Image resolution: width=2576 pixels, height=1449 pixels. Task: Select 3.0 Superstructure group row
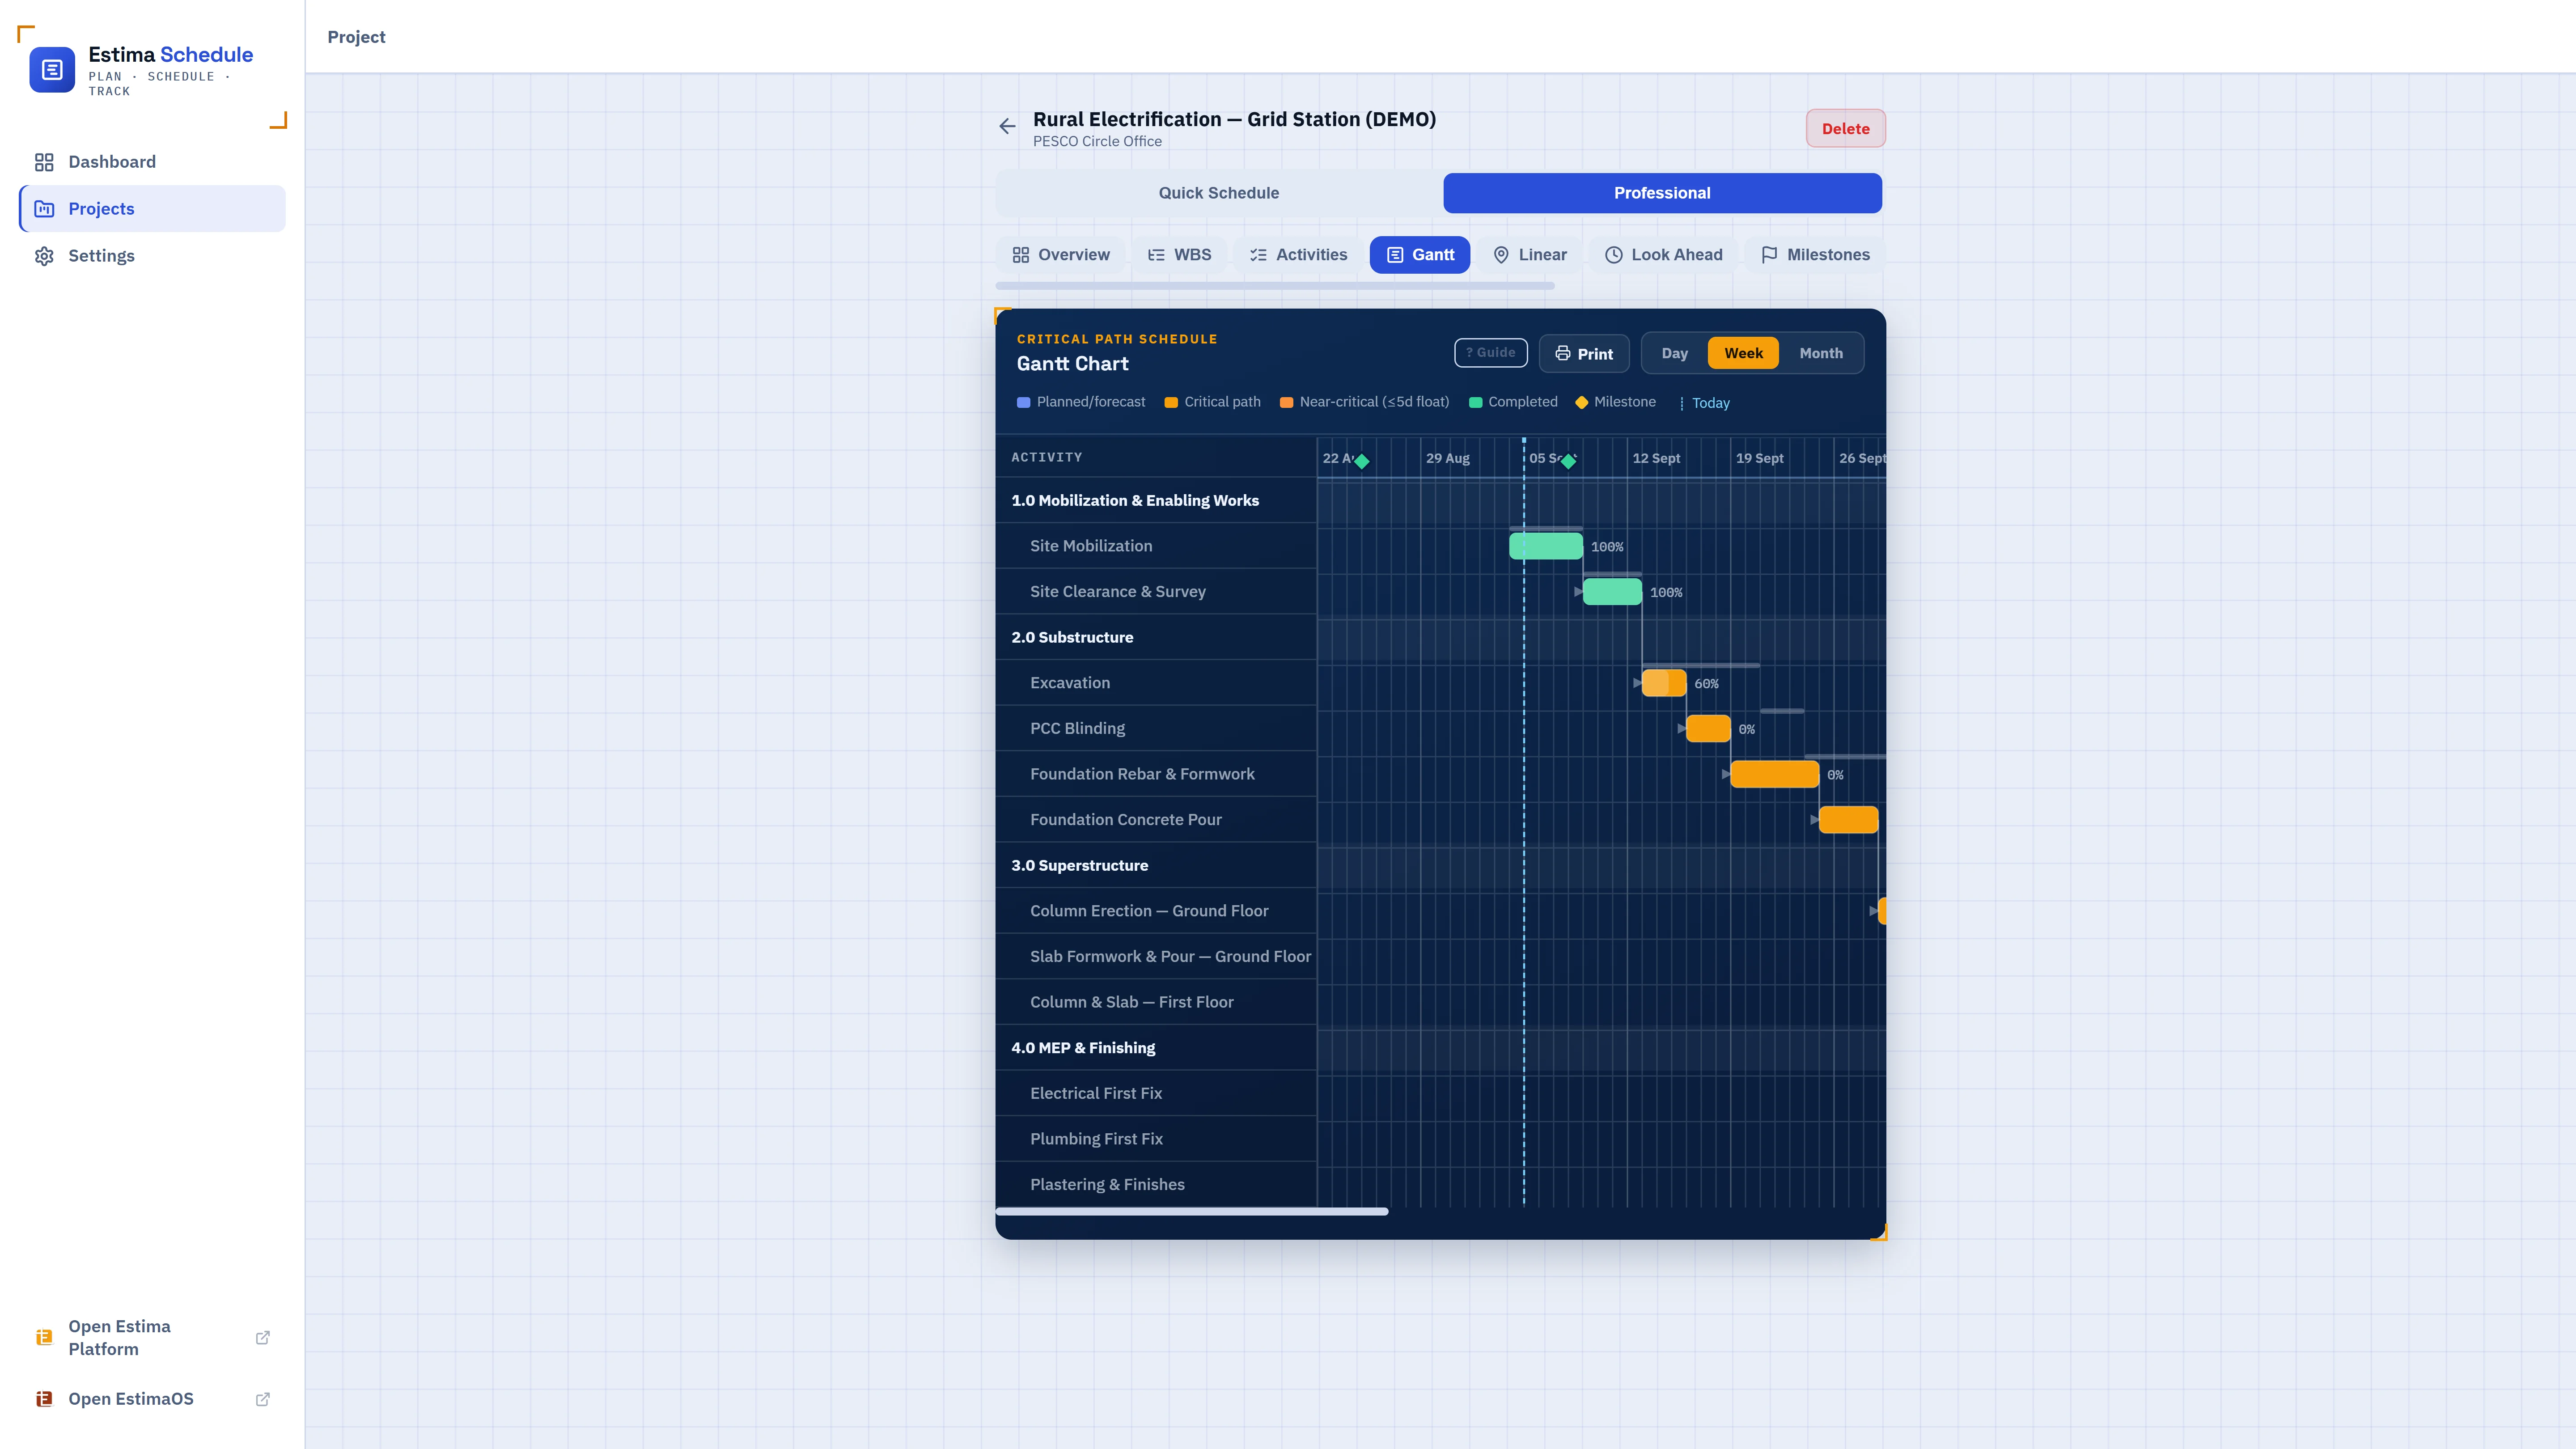(1156, 865)
